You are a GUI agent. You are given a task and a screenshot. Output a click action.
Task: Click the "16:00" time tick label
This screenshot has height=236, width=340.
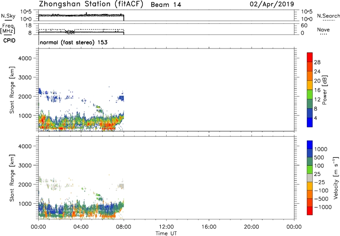pyautogui.click(x=209, y=227)
